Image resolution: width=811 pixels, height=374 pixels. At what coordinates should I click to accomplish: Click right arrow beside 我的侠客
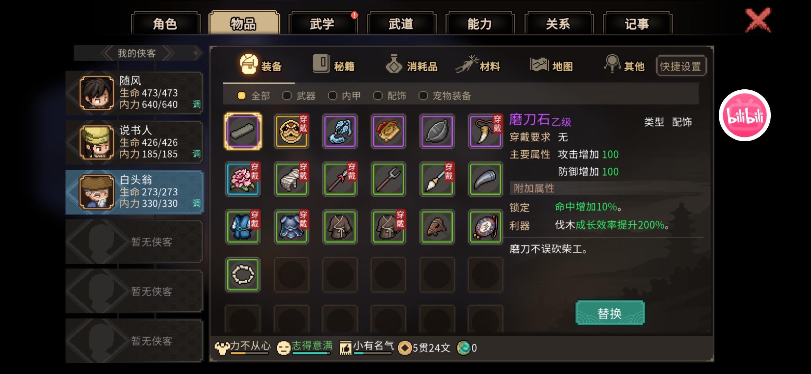tap(168, 53)
